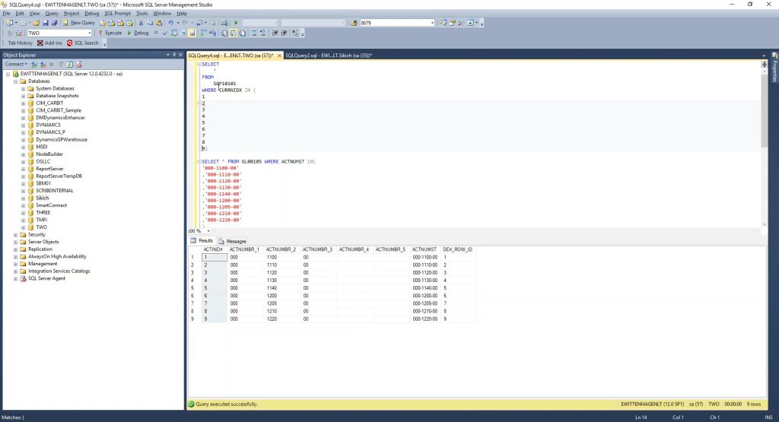Pin the Object Explorer panel with auto-hide
This screenshot has width=779, height=422.
(174, 55)
